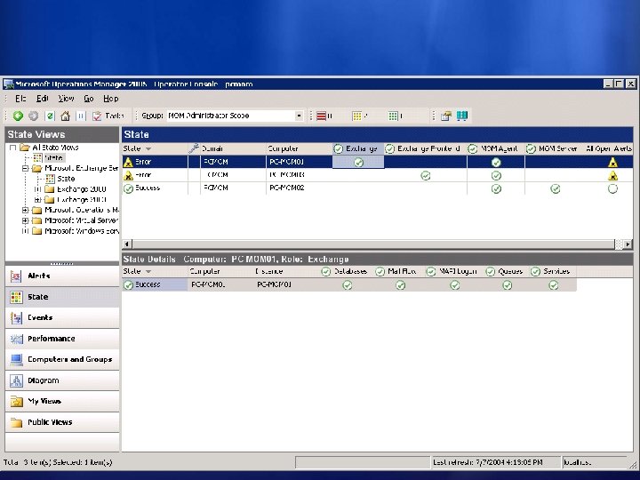Click the Exchange Frontend column header
Screen dimensions: 640x480
tap(425, 148)
